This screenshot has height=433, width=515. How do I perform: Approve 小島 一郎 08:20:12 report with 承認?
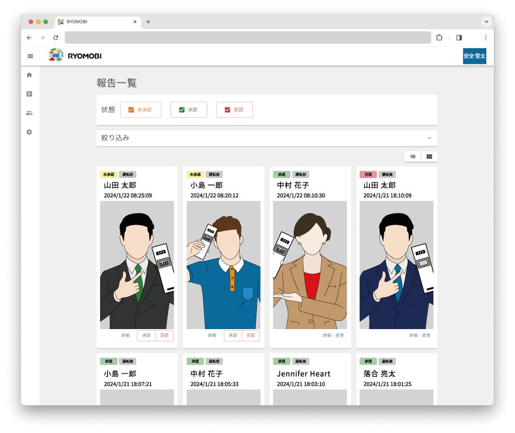coord(233,336)
